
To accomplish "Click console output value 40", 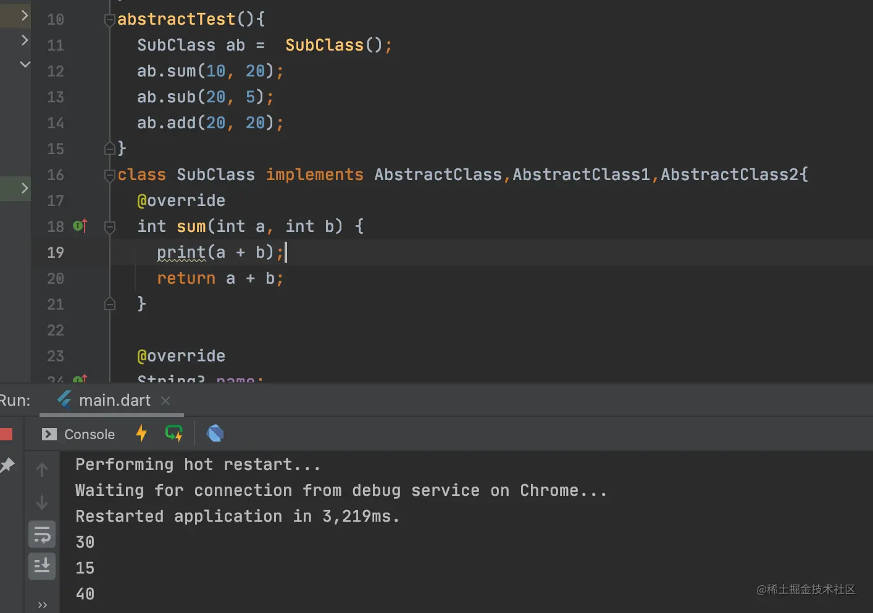I will click(85, 594).
